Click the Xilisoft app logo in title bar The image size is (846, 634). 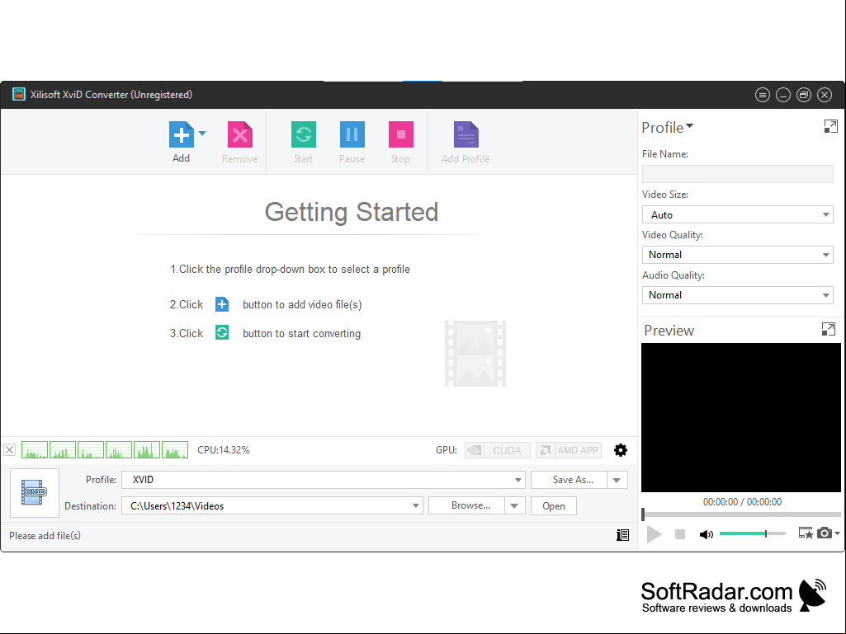[19, 94]
